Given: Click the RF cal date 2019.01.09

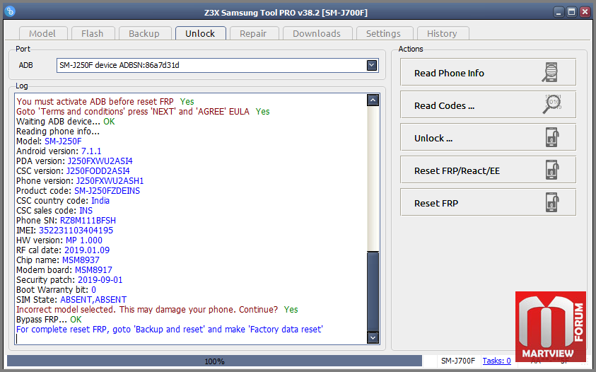Looking at the screenshot, I should point(87,250).
